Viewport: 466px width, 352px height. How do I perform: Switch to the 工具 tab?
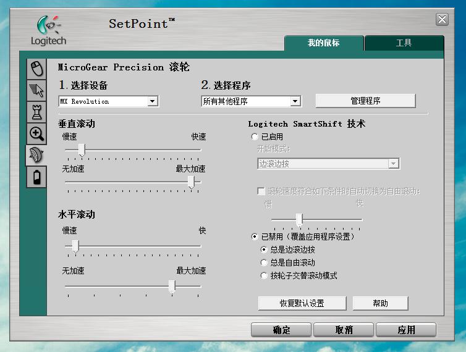click(x=404, y=43)
